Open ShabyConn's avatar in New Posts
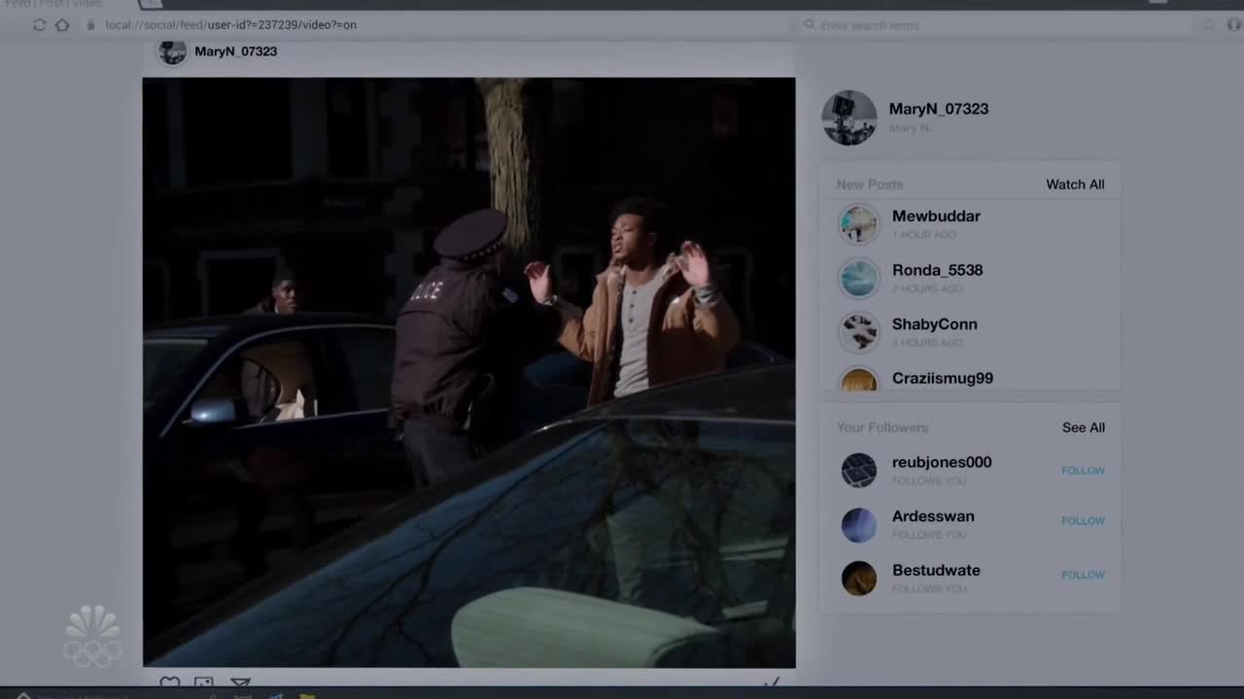 (859, 332)
